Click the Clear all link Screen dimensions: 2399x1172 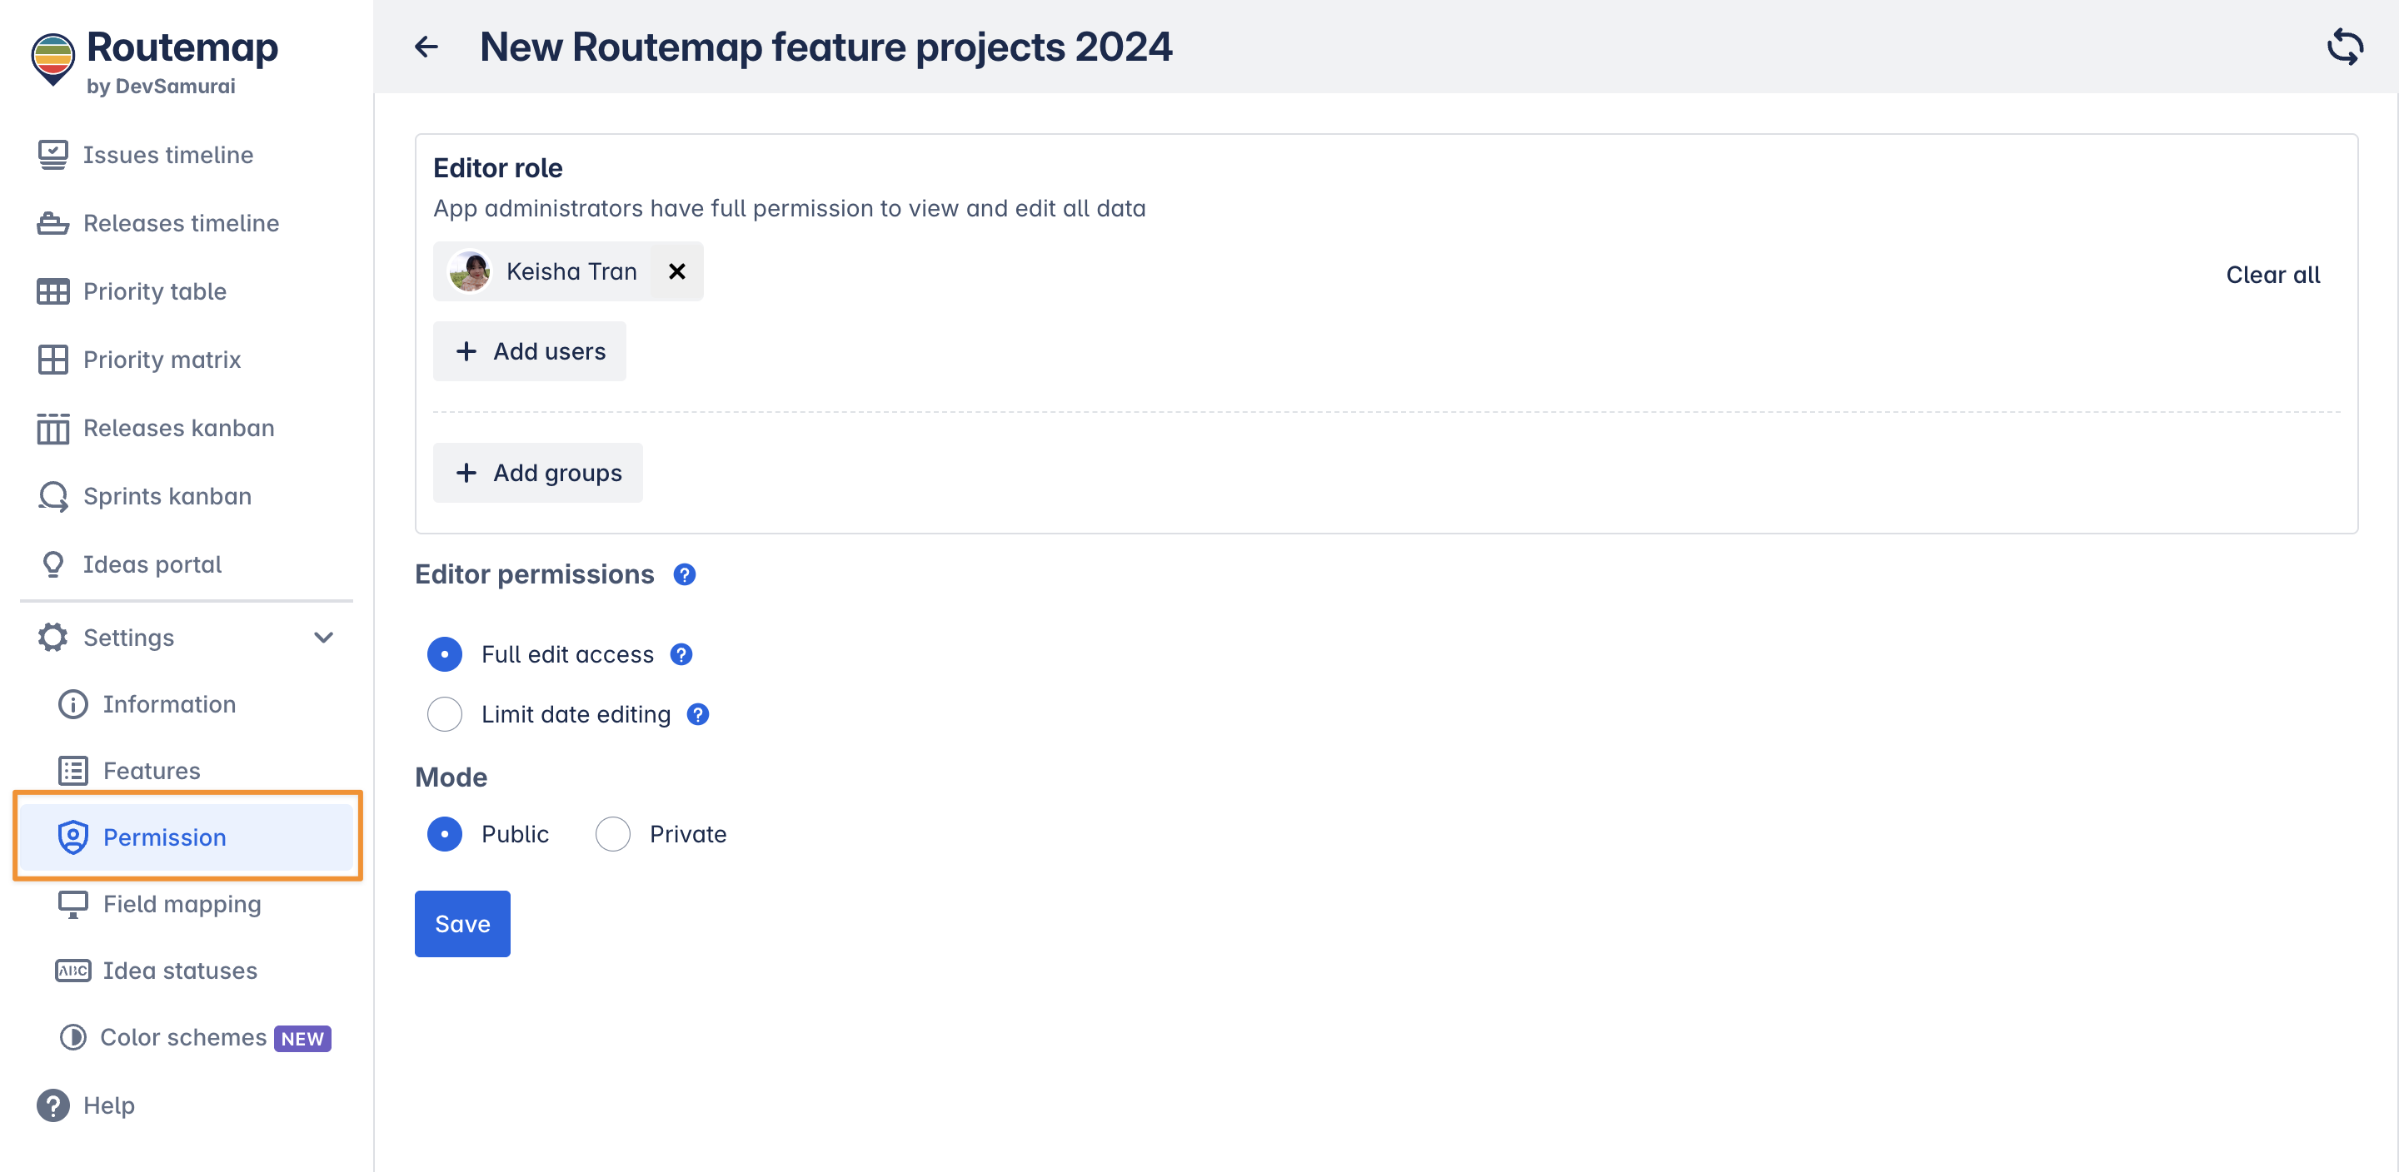(2272, 275)
